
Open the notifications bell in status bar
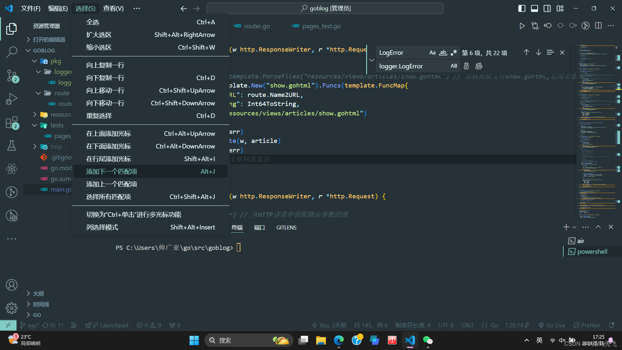pos(611,325)
